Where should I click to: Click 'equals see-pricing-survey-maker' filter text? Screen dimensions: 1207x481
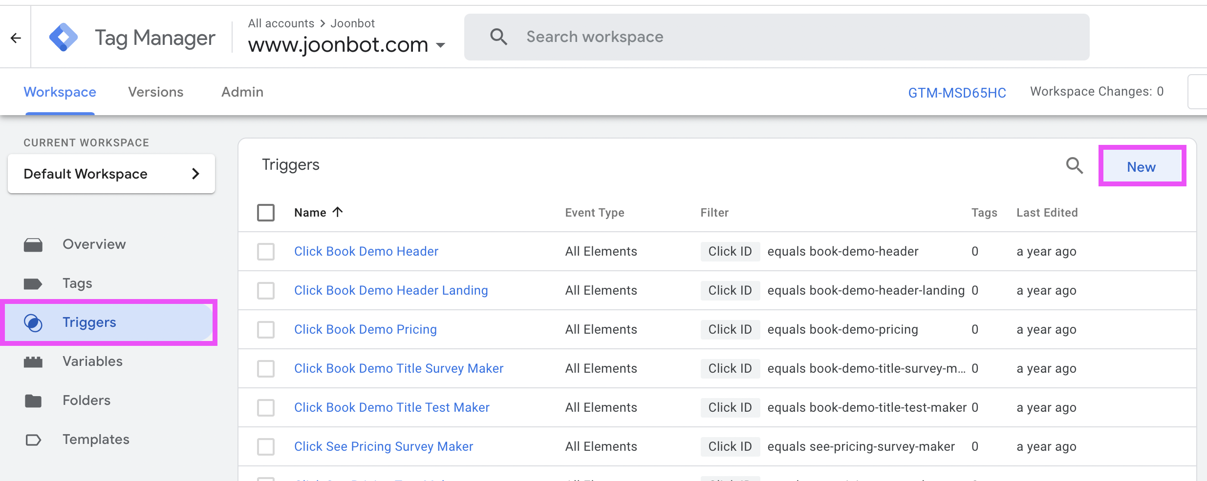click(x=861, y=446)
